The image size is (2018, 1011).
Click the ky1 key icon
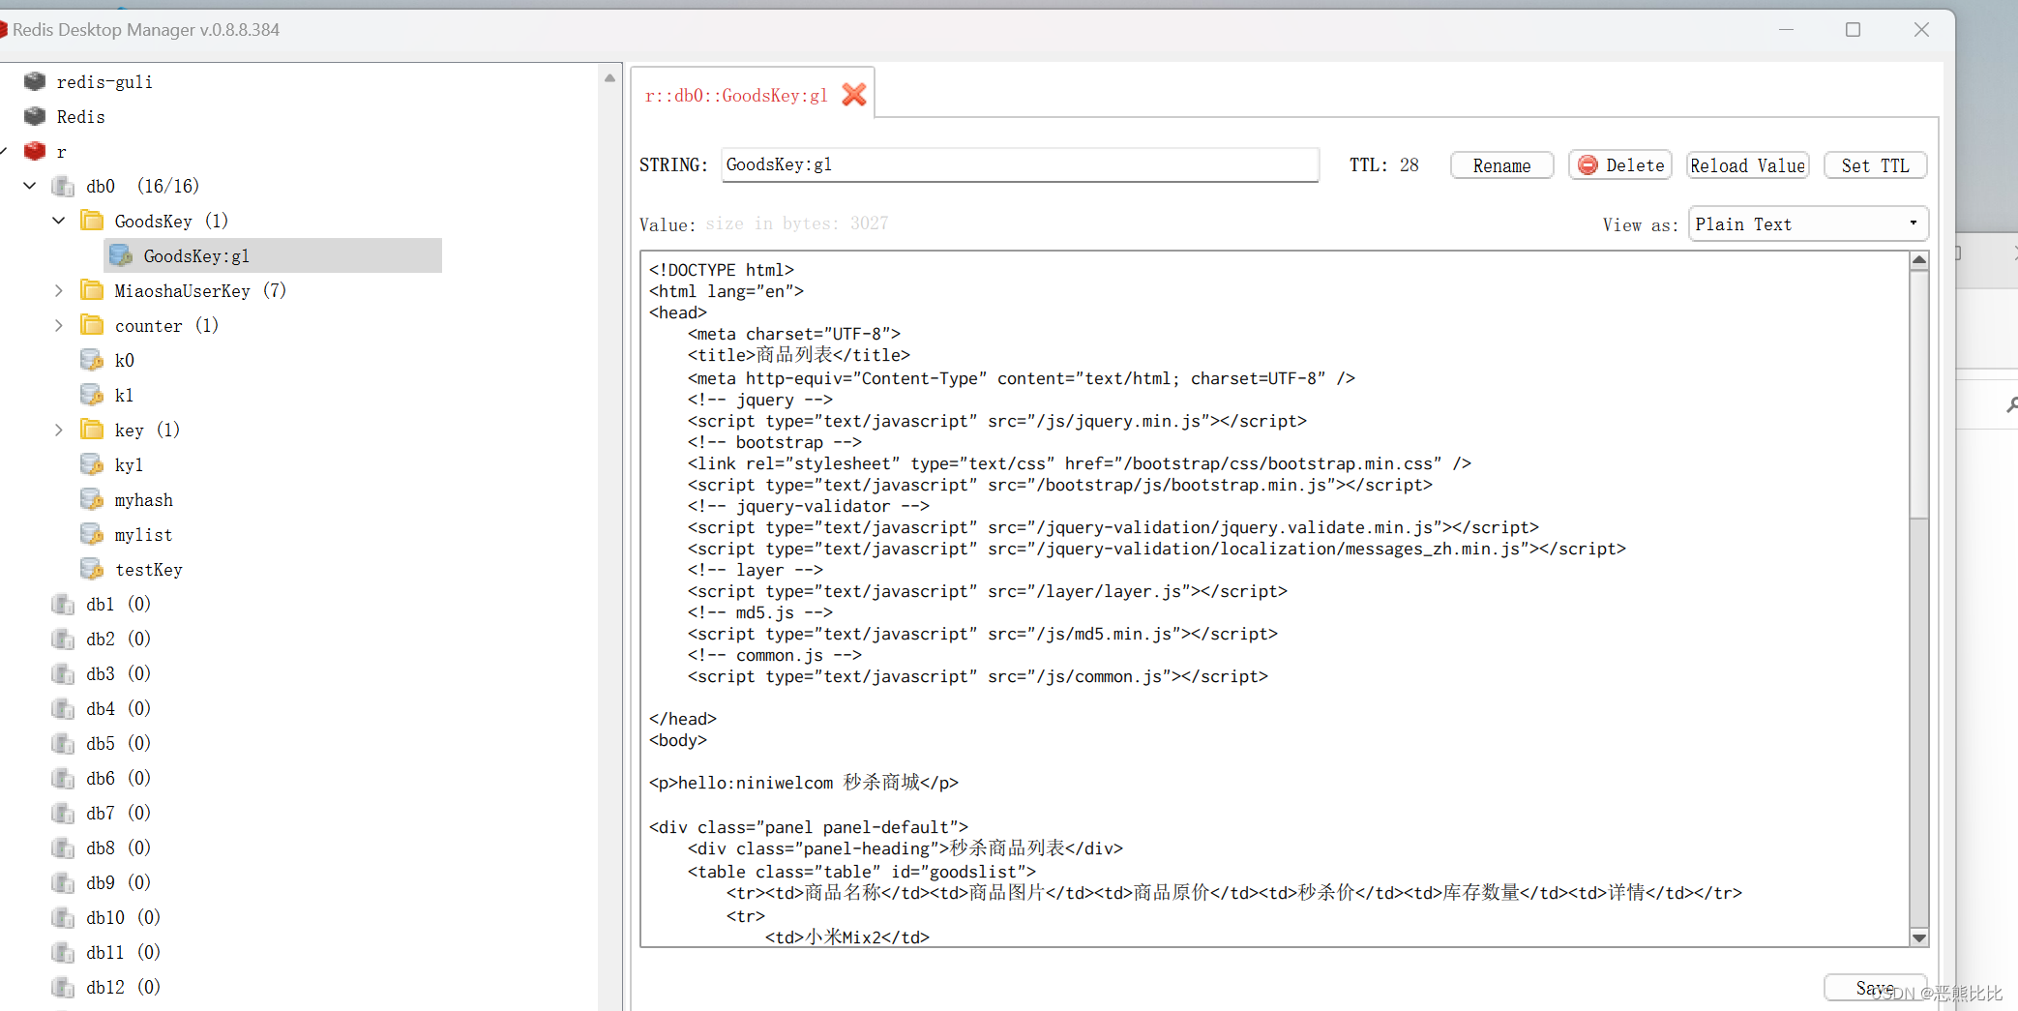92,464
